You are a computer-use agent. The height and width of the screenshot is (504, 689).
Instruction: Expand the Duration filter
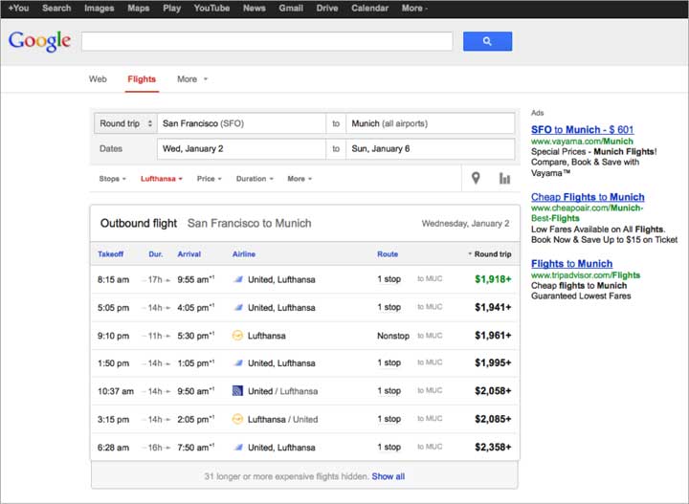(255, 179)
